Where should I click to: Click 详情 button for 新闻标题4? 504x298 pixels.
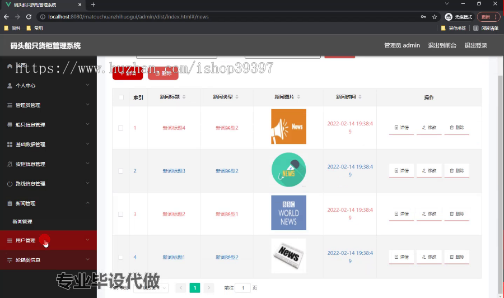click(x=402, y=128)
